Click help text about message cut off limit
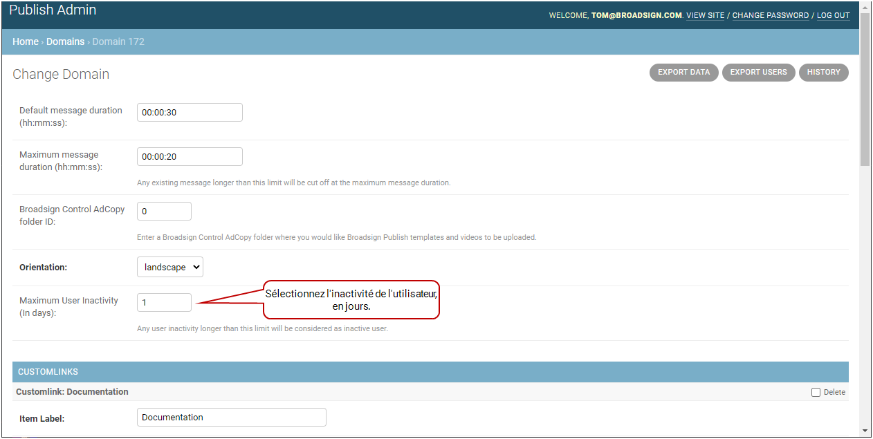 tap(293, 183)
